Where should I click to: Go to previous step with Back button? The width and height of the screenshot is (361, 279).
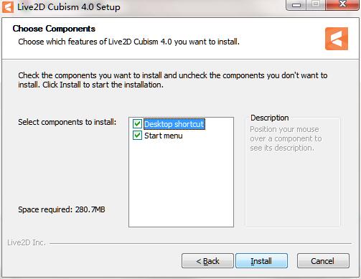[207, 261]
